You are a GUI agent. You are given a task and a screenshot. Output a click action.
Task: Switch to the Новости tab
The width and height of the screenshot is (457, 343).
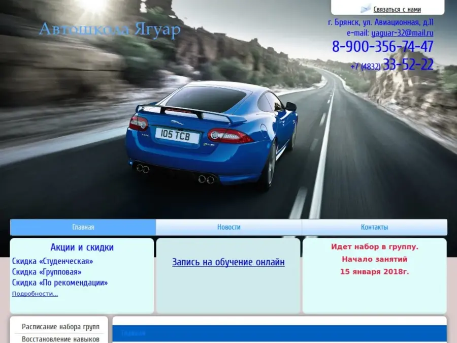click(x=228, y=227)
